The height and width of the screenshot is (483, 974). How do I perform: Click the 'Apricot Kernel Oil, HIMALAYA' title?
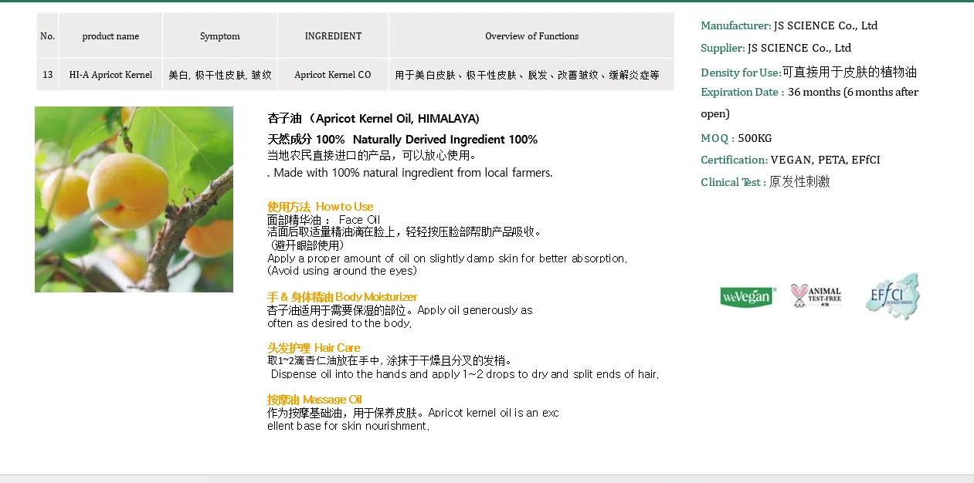tap(373, 119)
